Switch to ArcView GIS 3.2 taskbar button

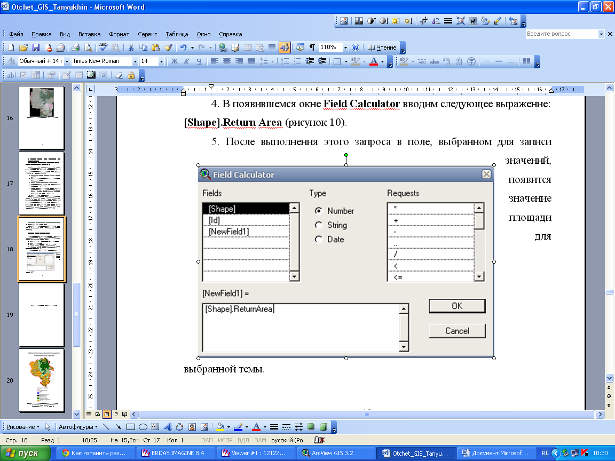(x=336, y=453)
